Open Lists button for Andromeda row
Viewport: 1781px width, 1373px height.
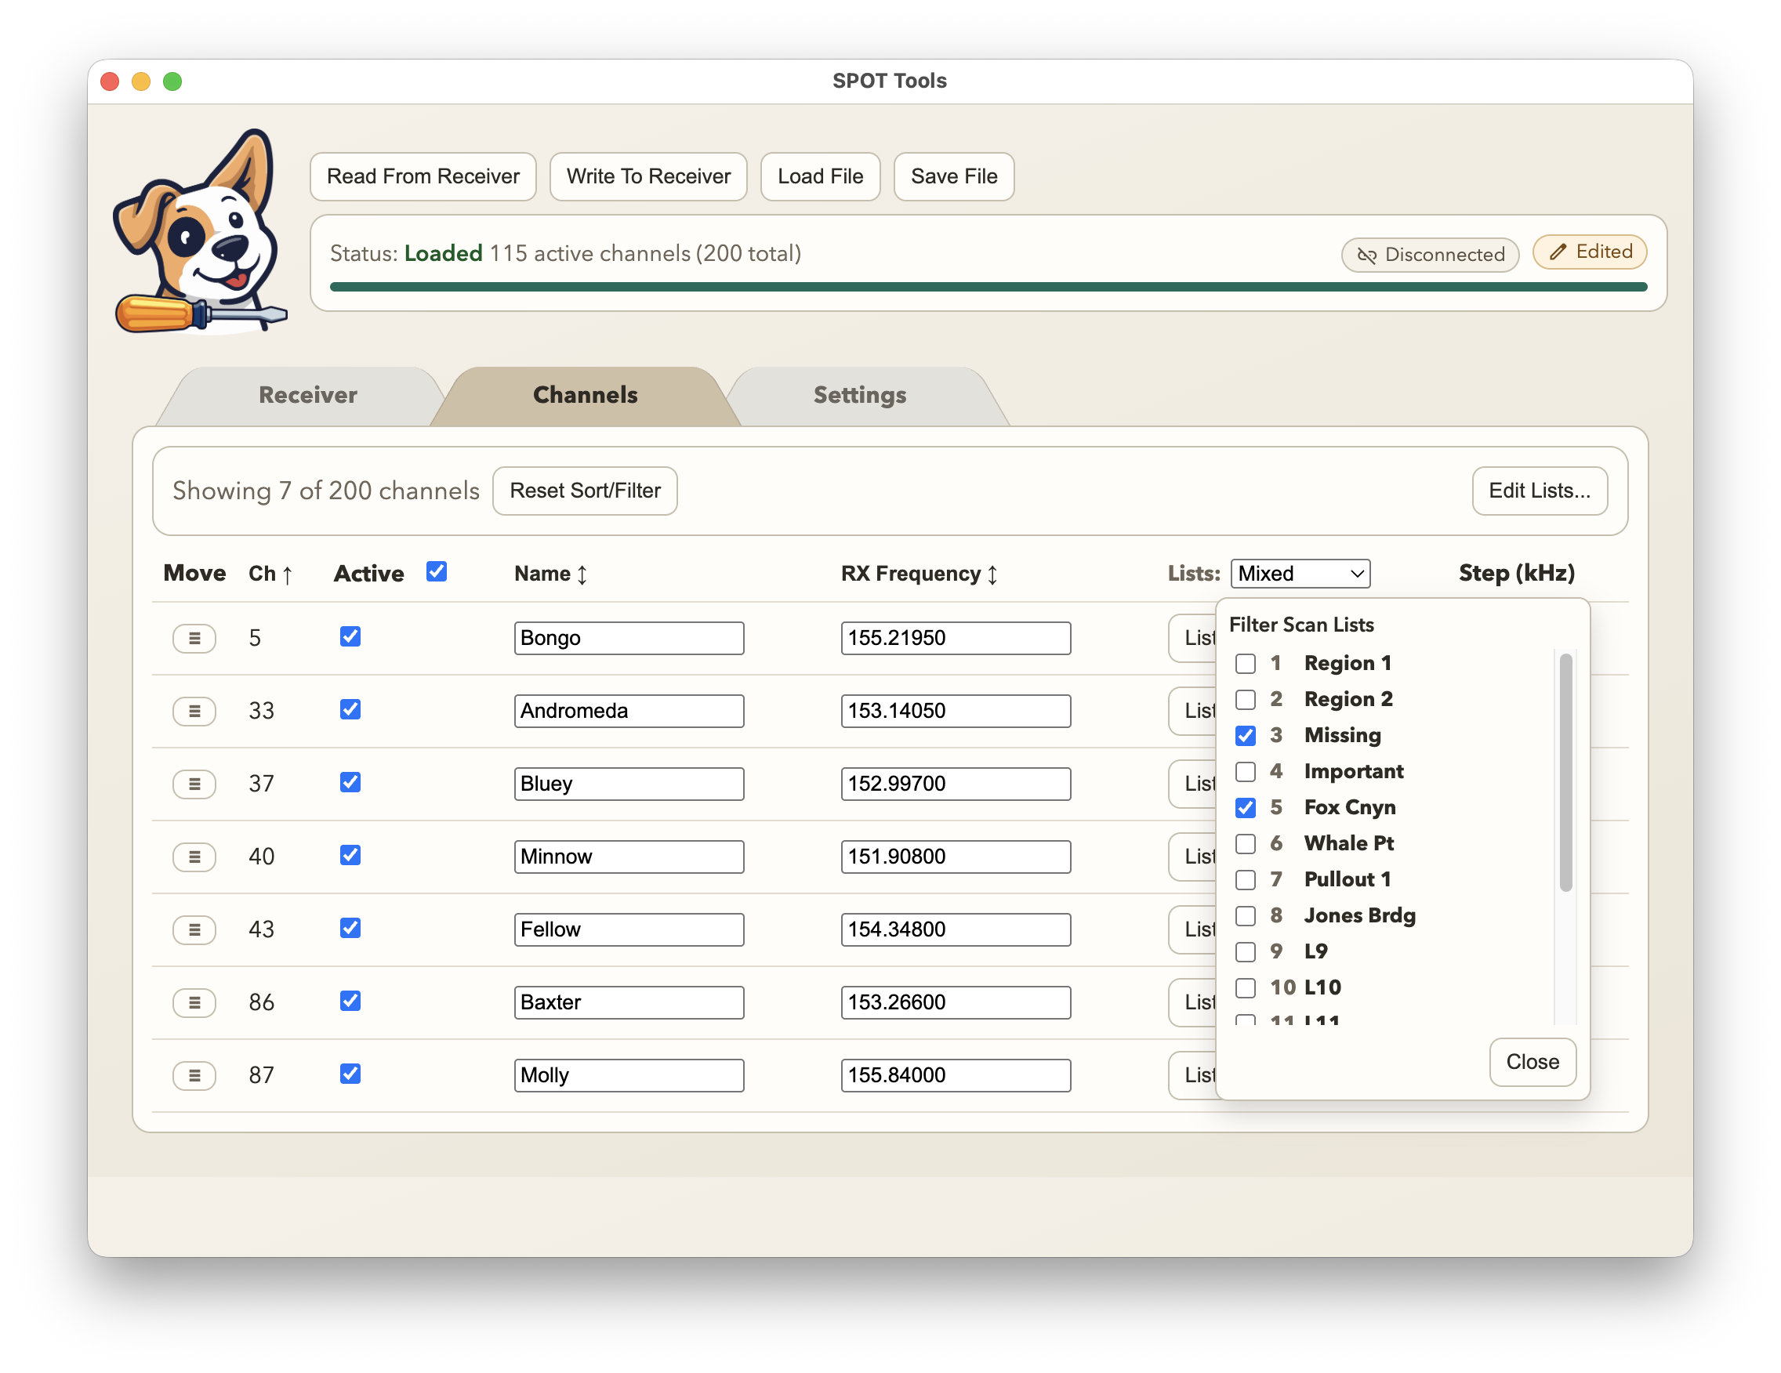click(1193, 711)
